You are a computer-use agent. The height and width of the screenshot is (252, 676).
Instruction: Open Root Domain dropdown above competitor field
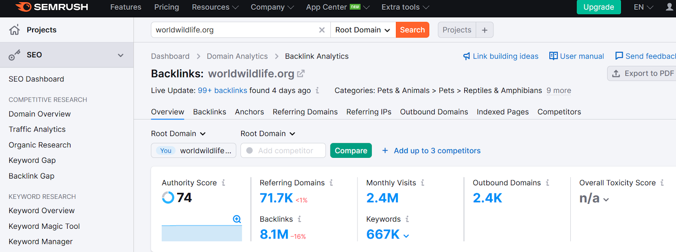pyautogui.click(x=268, y=134)
